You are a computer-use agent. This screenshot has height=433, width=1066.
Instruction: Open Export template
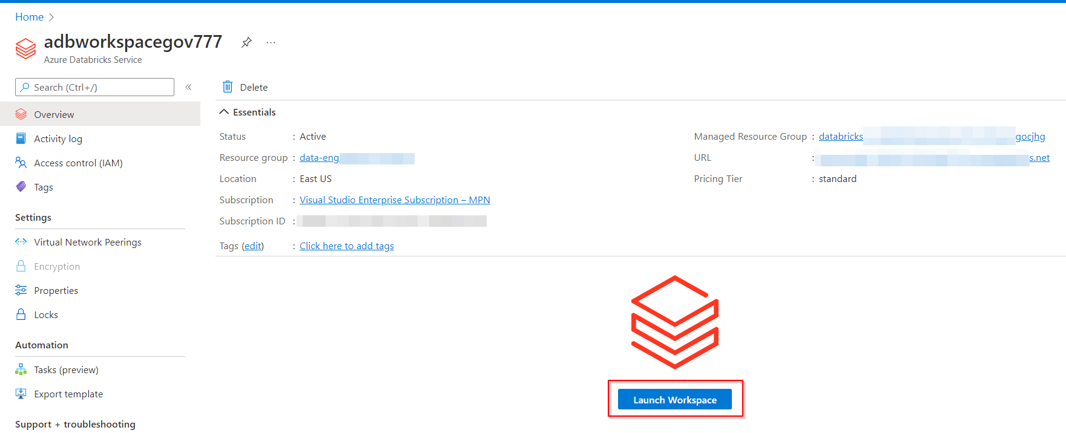click(x=68, y=394)
